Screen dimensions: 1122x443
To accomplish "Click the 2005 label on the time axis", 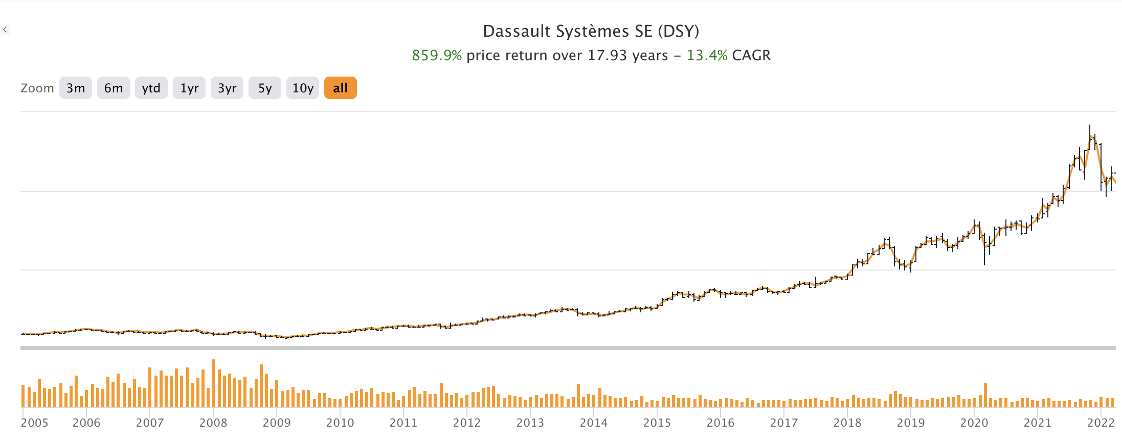I will click(34, 423).
